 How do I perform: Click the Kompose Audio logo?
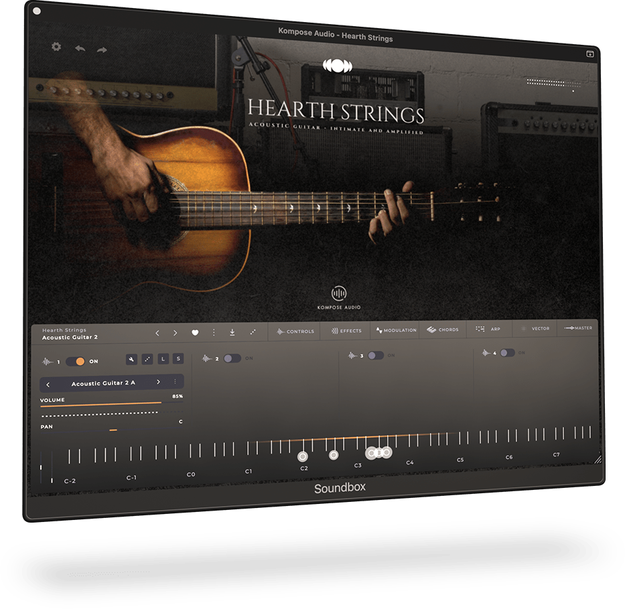pyautogui.click(x=339, y=298)
